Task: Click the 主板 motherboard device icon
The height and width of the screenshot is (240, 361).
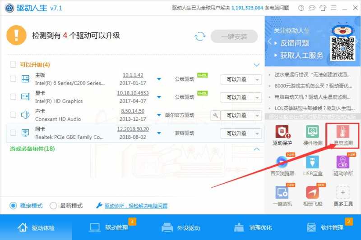Action: pyautogui.click(x=25, y=79)
